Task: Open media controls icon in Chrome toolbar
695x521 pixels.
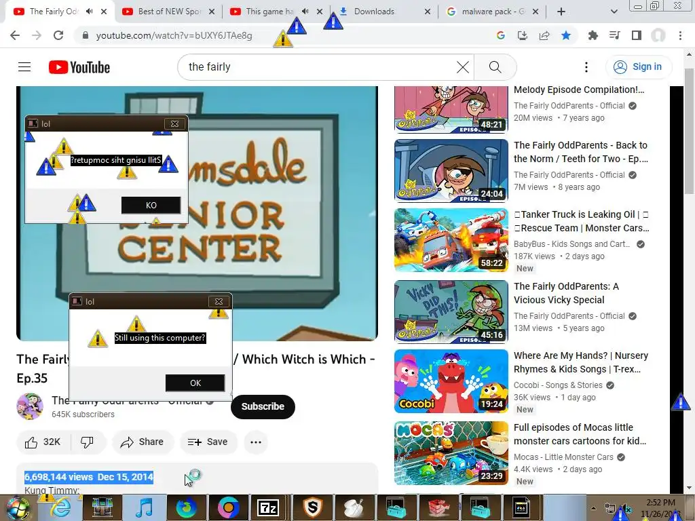Action: pyautogui.click(x=615, y=35)
